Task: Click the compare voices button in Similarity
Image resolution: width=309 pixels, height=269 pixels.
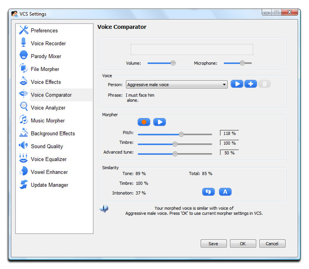Action: [209, 192]
